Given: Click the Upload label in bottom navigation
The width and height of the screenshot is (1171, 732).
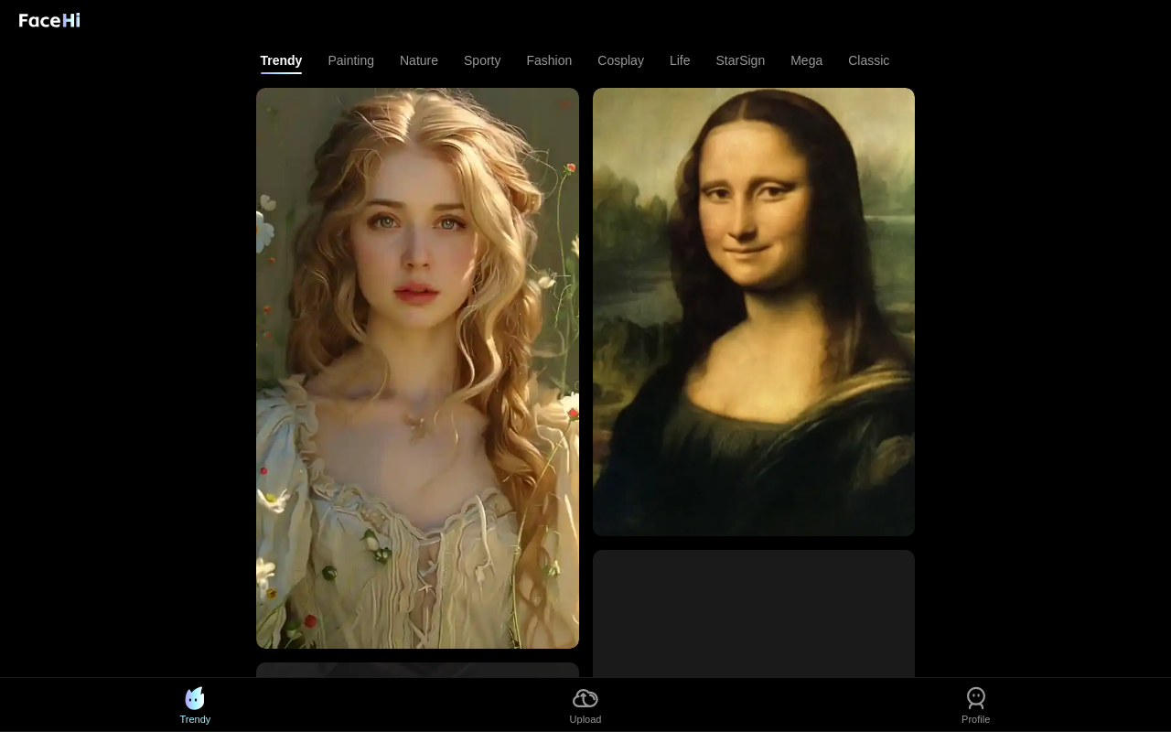Looking at the screenshot, I should pos(585,719).
